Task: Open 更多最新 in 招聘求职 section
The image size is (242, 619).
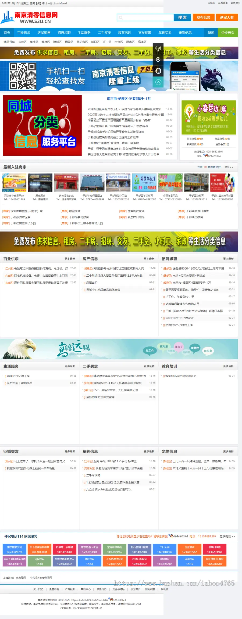Action: click(x=229, y=259)
